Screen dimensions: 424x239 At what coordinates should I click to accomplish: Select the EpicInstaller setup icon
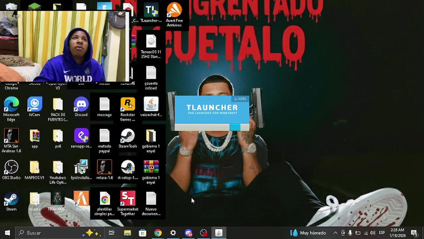pos(81,170)
